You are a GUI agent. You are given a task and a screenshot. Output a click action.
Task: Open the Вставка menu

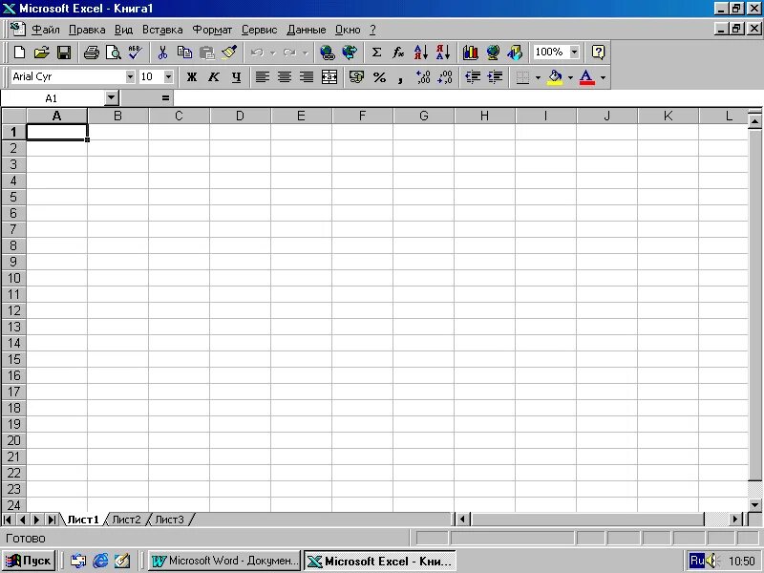click(161, 30)
